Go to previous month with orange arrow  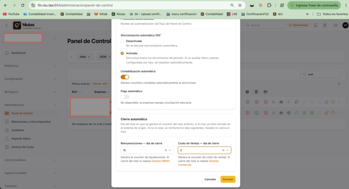pos(72,57)
